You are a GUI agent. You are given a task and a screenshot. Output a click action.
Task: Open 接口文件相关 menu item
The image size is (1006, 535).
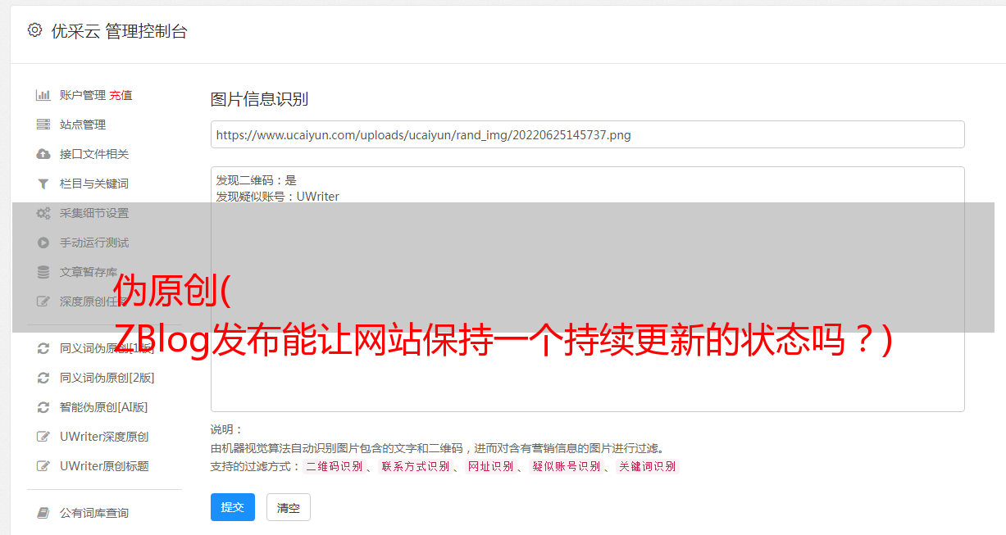(x=94, y=154)
